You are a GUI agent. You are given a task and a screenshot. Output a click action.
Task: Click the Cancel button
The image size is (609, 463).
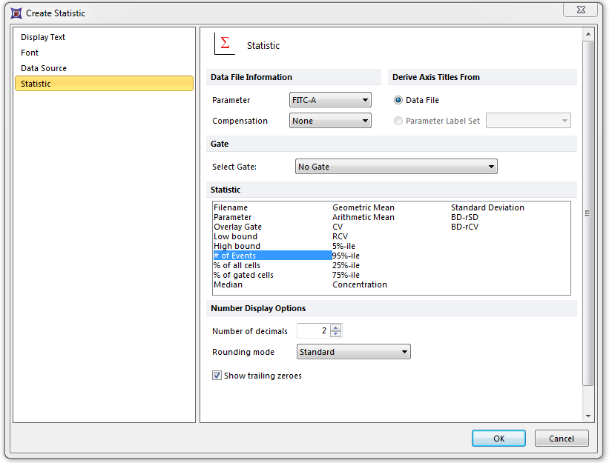coord(562,439)
